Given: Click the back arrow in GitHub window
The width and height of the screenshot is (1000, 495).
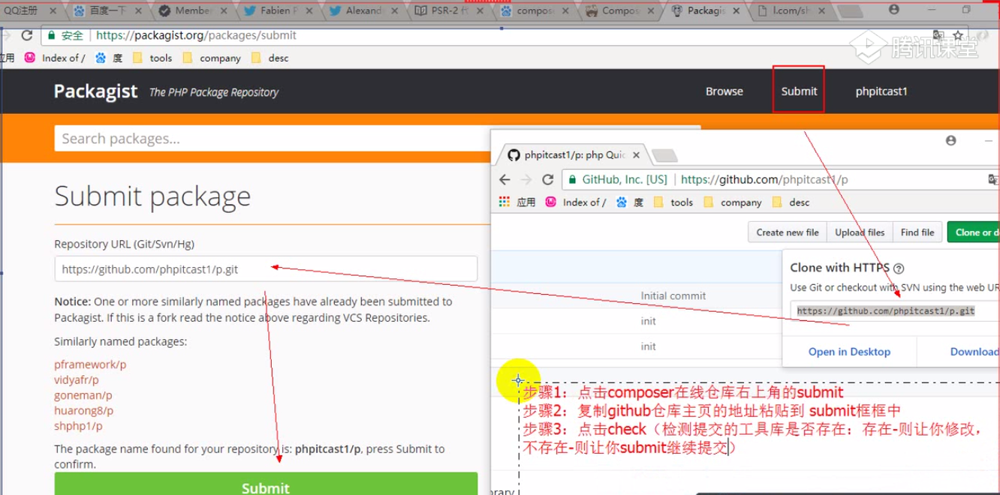Looking at the screenshot, I should coord(505,180).
